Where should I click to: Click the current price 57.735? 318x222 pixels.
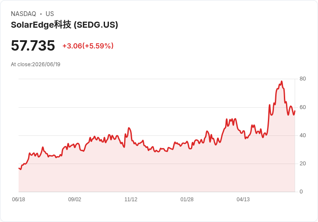(33, 45)
